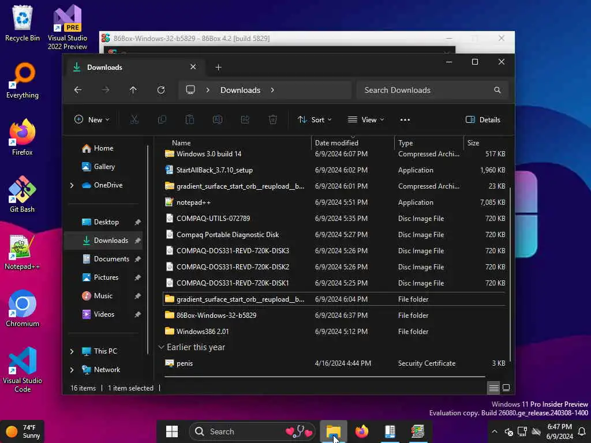
Task: Select COMPAQ-UTILS-072789 disc image
Action: pos(335,219)
